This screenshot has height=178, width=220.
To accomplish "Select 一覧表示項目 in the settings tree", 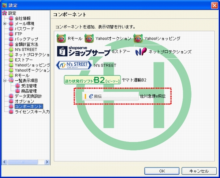I will coord(26,81).
